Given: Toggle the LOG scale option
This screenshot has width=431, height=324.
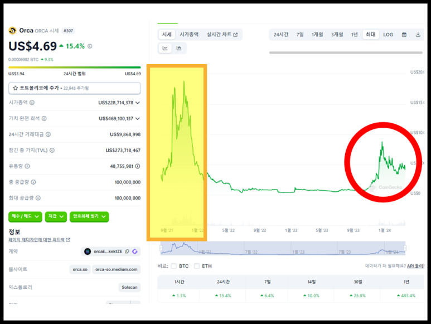Looking at the screenshot, I should coord(388,35).
